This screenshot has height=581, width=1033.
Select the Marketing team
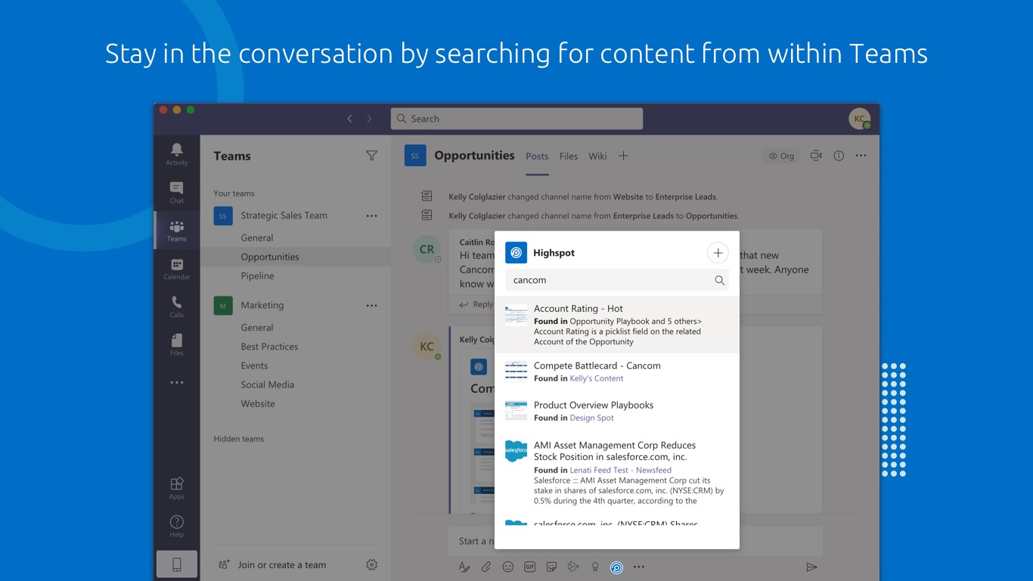262,306
